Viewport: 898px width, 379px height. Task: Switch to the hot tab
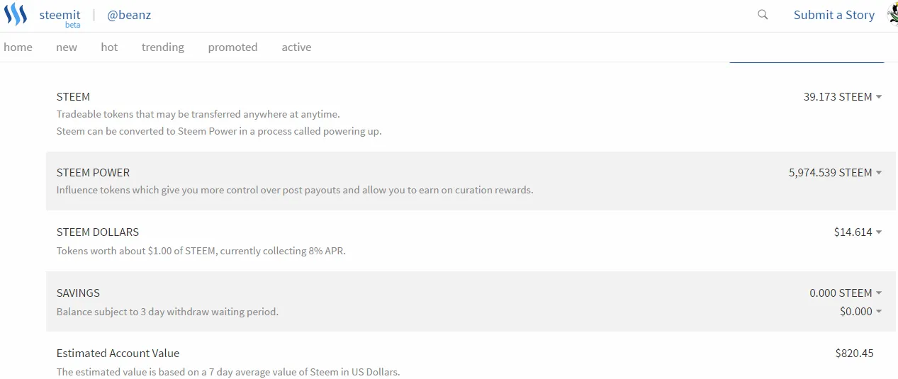109,47
